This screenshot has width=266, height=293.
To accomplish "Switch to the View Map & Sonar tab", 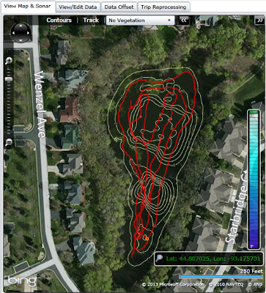I will coord(28,7).
